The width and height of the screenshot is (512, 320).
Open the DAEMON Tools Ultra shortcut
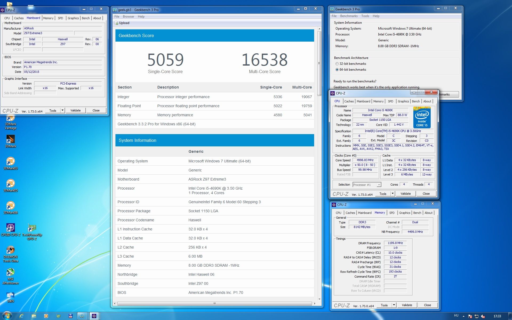pyautogui.click(x=10, y=250)
